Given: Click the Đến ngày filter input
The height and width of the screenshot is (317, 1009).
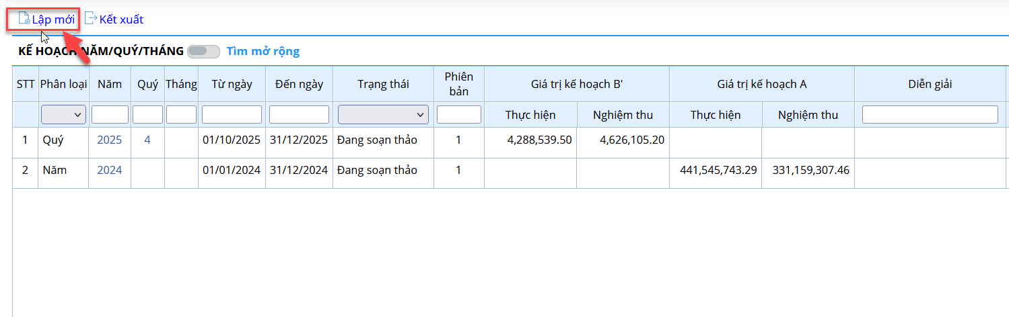Looking at the screenshot, I should click(x=299, y=115).
